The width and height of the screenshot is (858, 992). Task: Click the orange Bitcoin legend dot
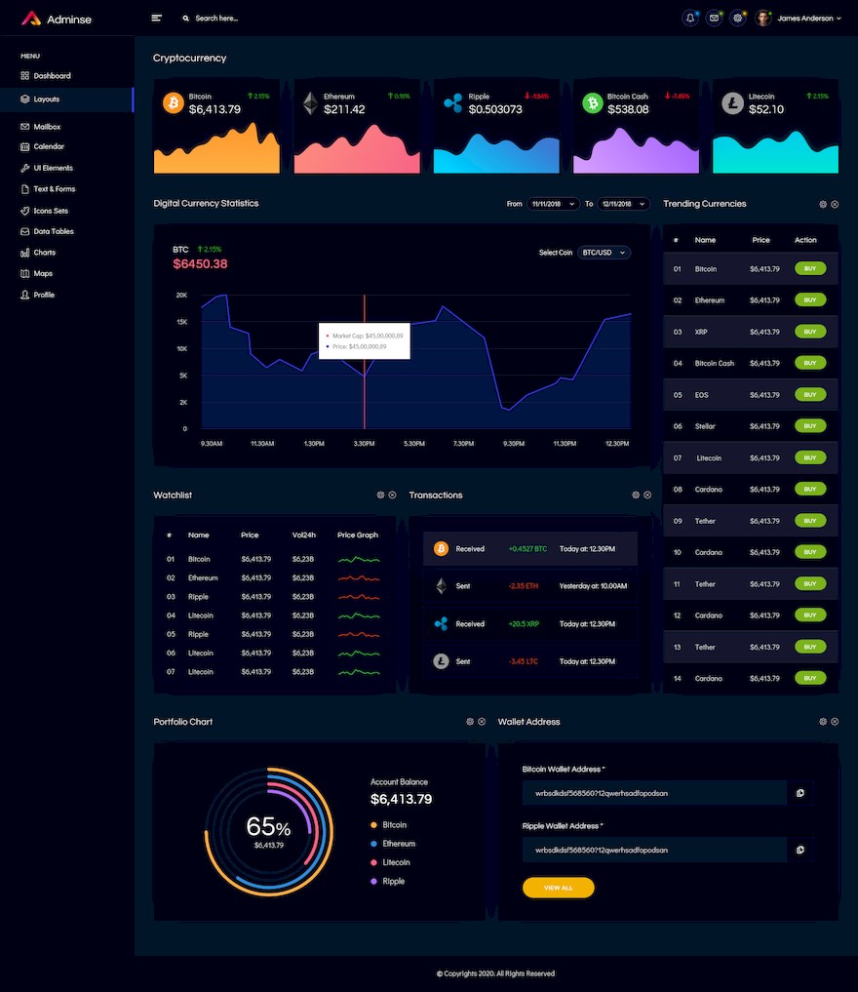click(373, 825)
